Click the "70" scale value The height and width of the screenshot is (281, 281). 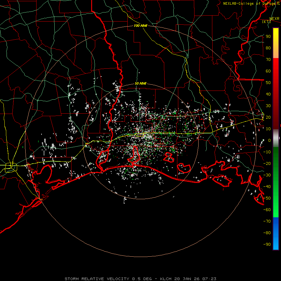click(x=268, y=60)
